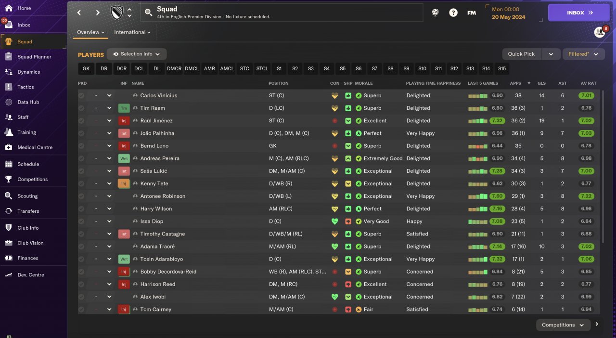Toggle pick checkbox for Harry Wilson
616x338 pixels.
[x=81, y=209]
